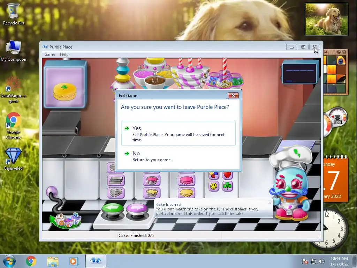This screenshot has height=268, width=357.
Task: Maximize the Purble Place window
Action: (303, 47)
